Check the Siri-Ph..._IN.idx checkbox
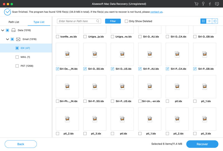Viewport: 223px width, 151px height. (57, 101)
